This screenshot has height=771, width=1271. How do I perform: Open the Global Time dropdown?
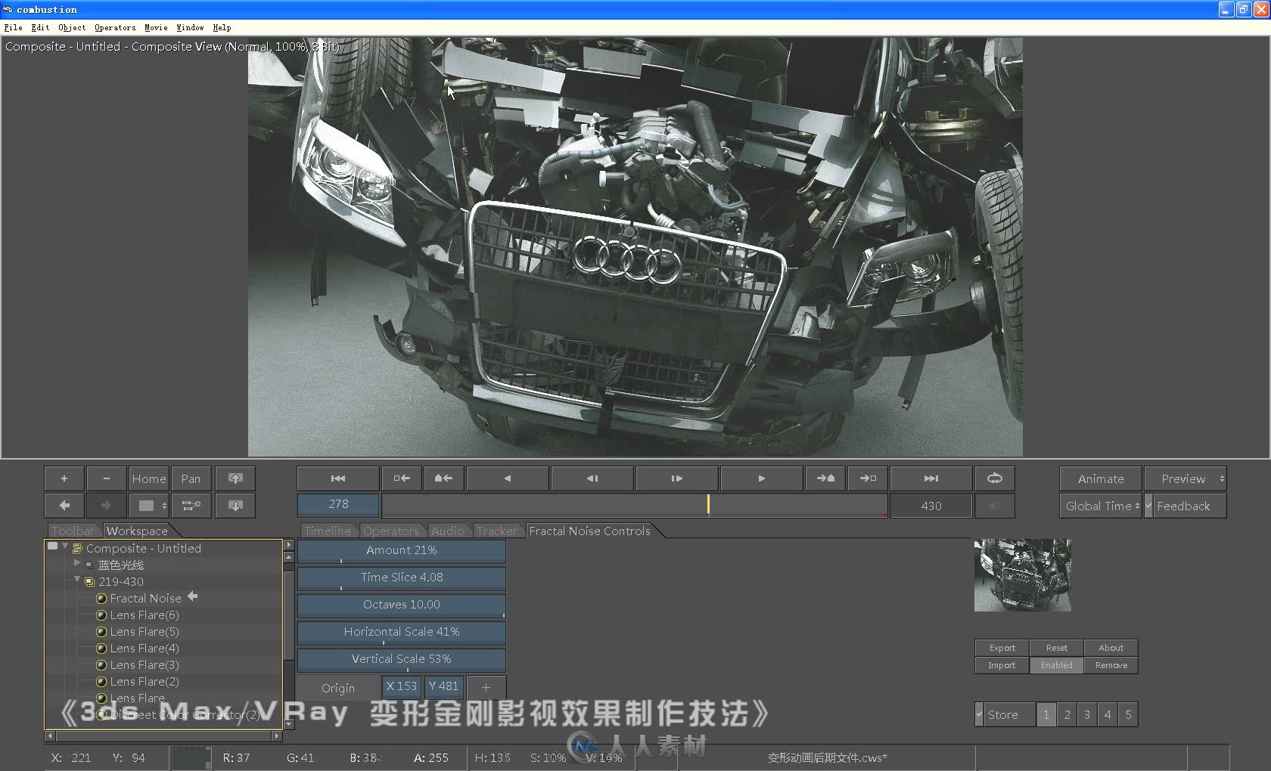[1101, 506]
